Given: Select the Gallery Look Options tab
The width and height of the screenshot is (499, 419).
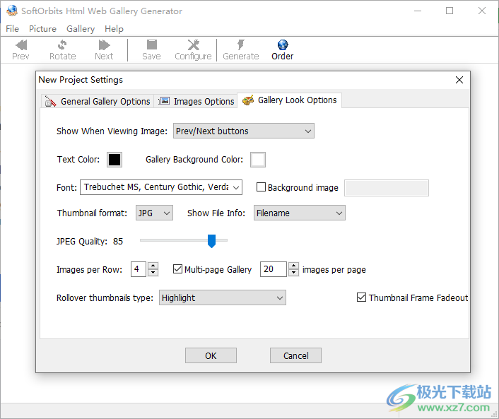Looking at the screenshot, I should (x=290, y=100).
